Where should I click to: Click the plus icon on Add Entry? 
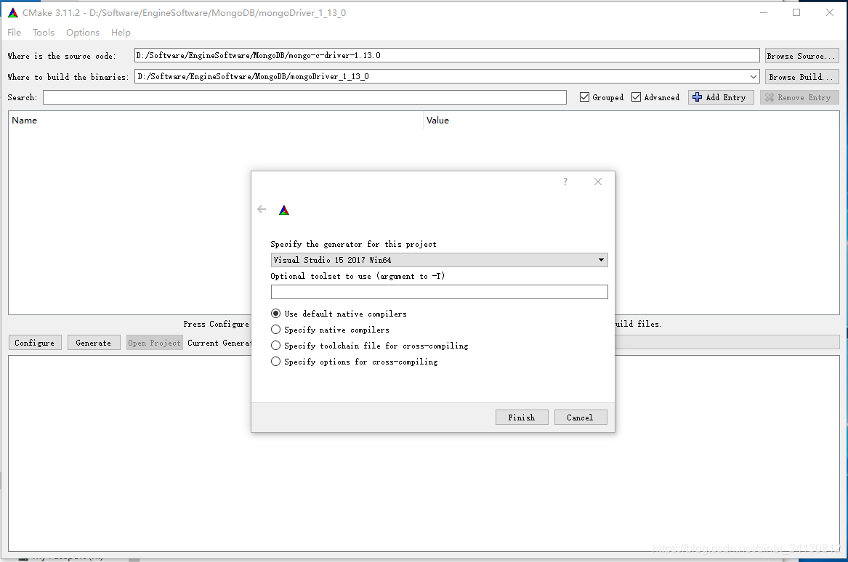click(697, 97)
